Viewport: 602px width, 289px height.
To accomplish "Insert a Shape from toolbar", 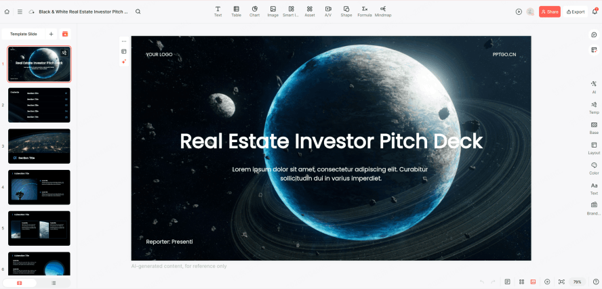I will (x=346, y=12).
